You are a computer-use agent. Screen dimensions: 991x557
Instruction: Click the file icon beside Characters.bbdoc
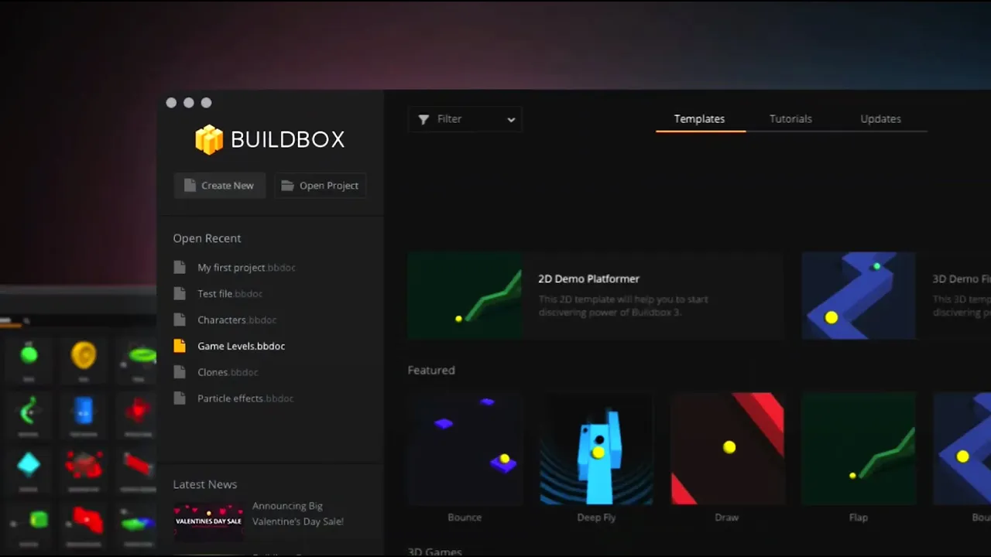pos(180,320)
